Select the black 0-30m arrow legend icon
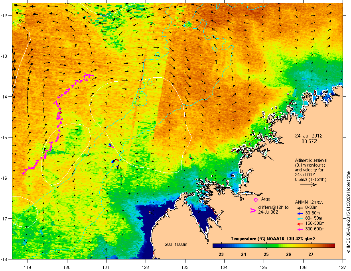The height and width of the screenshot is (271, 351). [300, 208]
